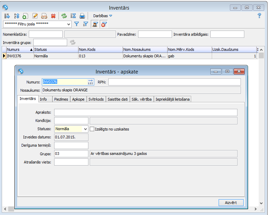
Task: Switch to the Inventārs tab
Action: pos(28,99)
